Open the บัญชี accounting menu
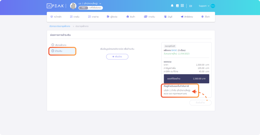The image size is (260, 135). tap(168, 17)
